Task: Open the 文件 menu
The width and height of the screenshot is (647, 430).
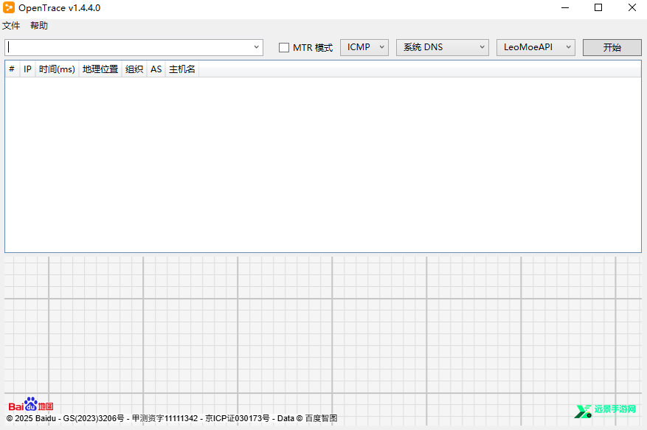Action: (11, 25)
